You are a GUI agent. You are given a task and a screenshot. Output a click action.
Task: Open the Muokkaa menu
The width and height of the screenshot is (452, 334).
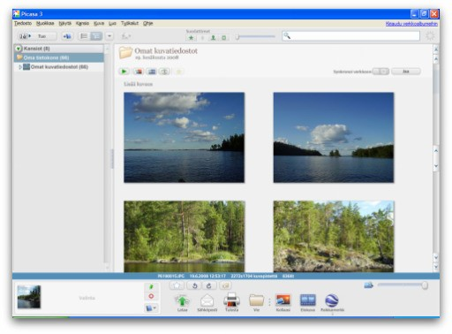tap(45, 23)
